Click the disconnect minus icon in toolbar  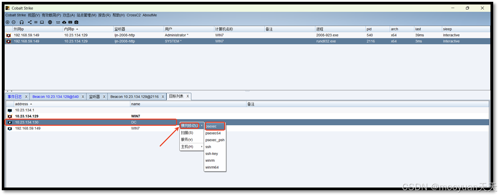pyautogui.click(x=13, y=22)
